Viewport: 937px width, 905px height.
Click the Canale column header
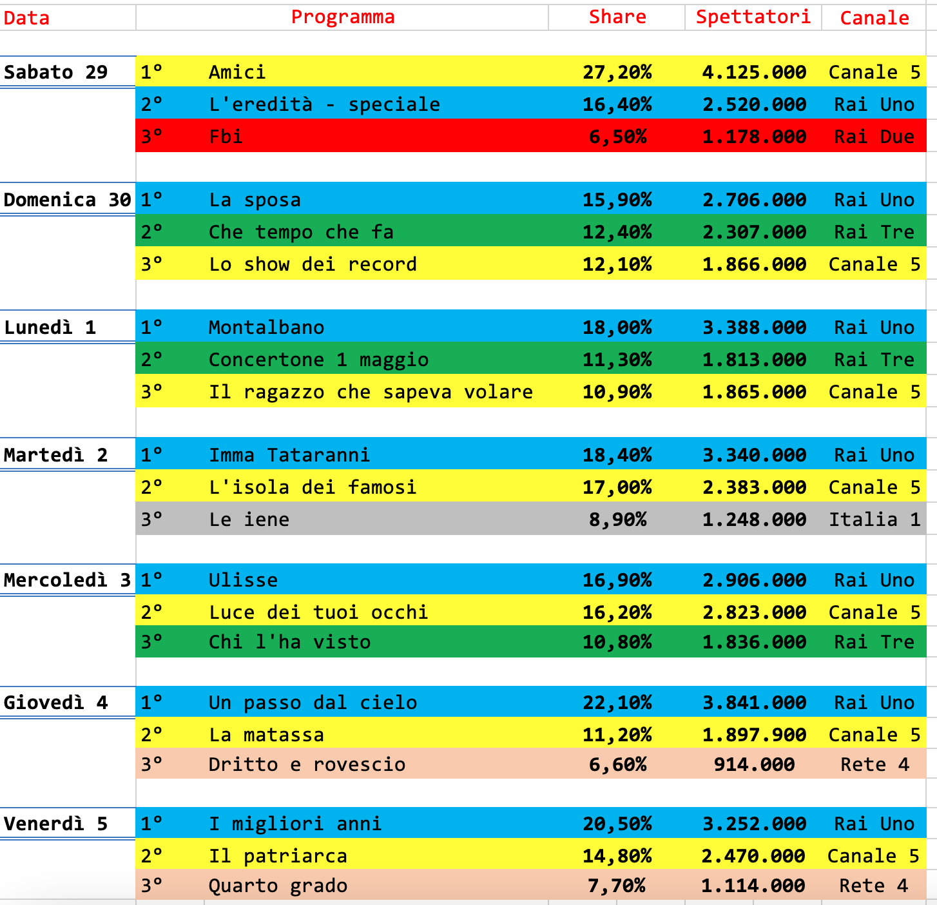874,18
